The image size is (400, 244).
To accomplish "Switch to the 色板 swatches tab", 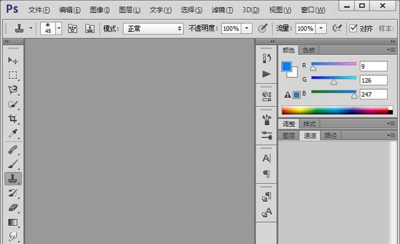I will 309,50.
